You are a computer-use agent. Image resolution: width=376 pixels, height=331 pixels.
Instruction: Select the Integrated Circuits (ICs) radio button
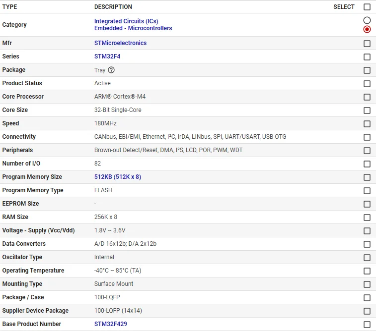[367, 20]
